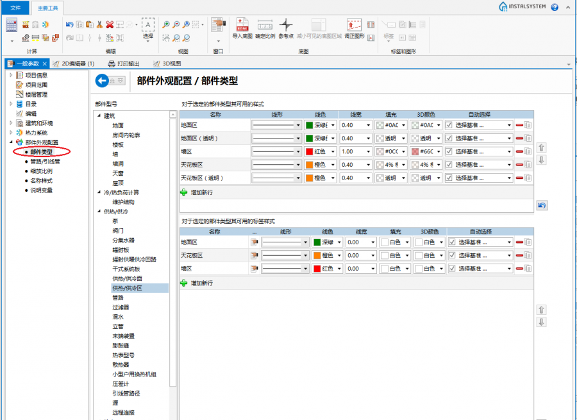Click the undo icon in the edit group
Viewport: 577px width, 420px height.
pos(69,24)
